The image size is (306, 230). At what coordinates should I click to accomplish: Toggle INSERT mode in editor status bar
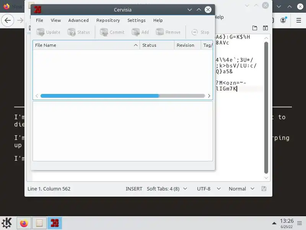[134, 189]
